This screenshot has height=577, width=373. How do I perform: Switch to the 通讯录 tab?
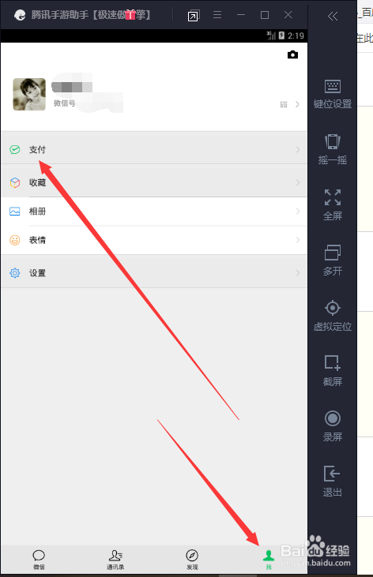pos(115,560)
